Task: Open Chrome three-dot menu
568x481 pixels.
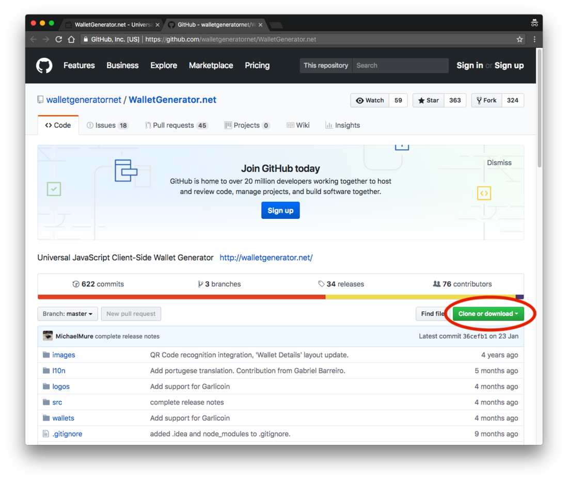Action: (x=534, y=39)
